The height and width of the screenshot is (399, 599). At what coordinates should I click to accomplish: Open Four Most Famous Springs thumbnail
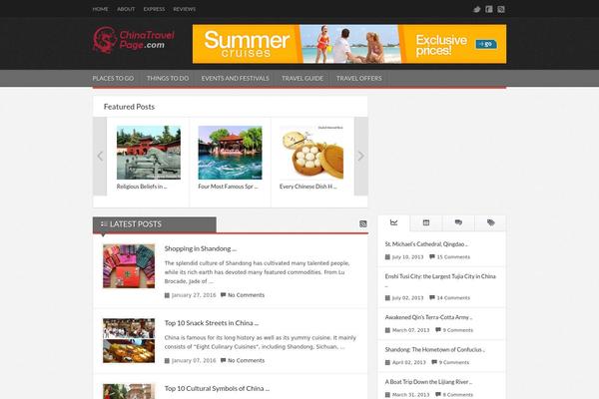click(x=230, y=153)
